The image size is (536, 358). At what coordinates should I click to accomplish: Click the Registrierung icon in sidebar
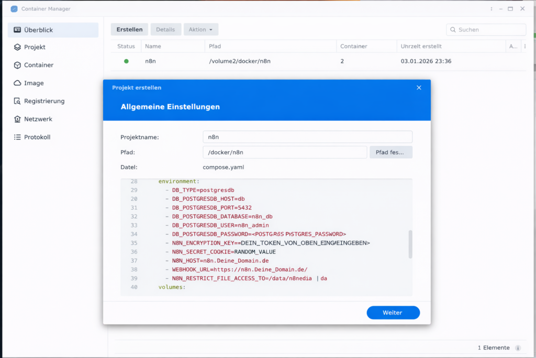[x=17, y=101]
